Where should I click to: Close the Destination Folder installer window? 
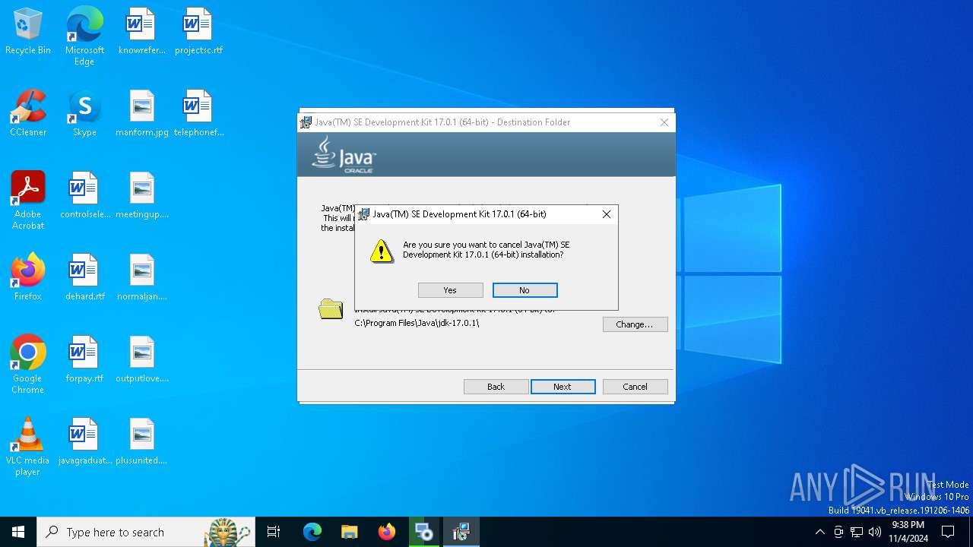click(x=664, y=122)
